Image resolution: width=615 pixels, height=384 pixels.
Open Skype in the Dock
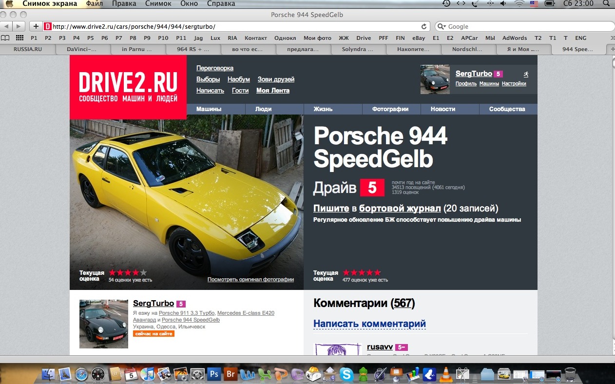tap(346, 374)
